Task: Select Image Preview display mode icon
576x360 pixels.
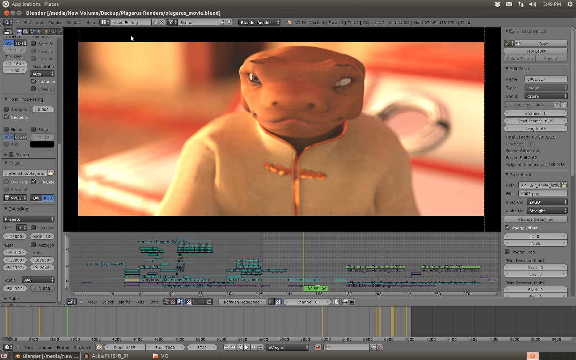Action: 189,302
